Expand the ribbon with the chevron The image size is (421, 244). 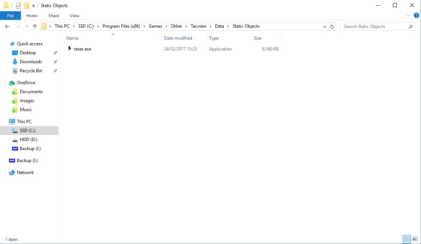pyautogui.click(x=408, y=16)
